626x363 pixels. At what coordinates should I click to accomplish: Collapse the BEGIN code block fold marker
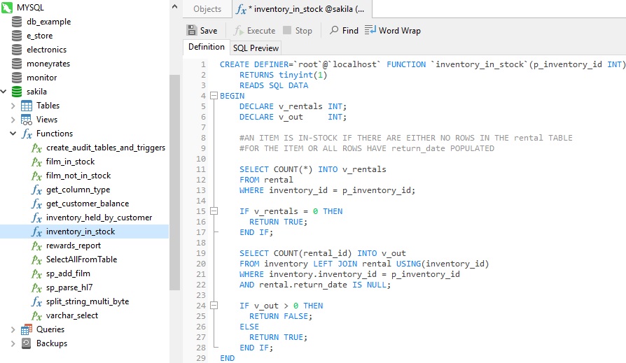pyautogui.click(x=214, y=96)
